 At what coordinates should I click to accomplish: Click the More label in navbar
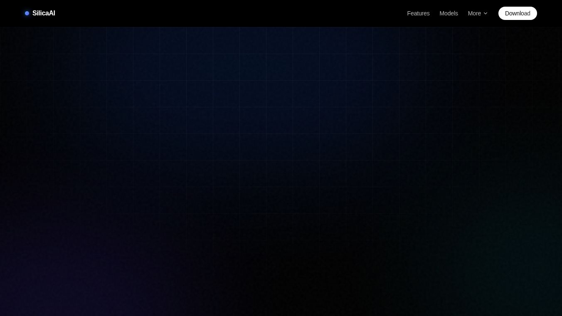[x=474, y=13]
